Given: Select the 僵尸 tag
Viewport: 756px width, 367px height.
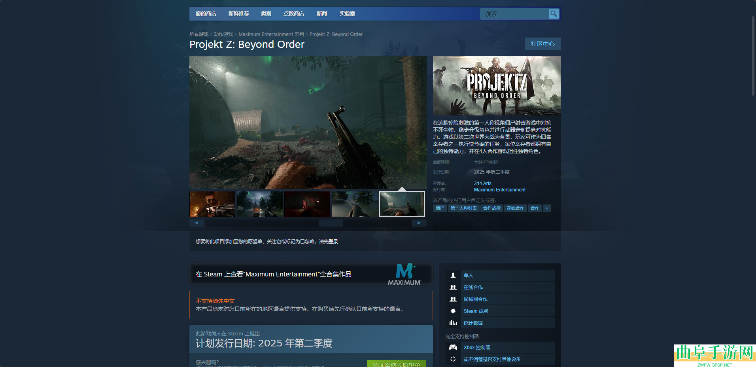Looking at the screenshot, I should tap(440, 208).
